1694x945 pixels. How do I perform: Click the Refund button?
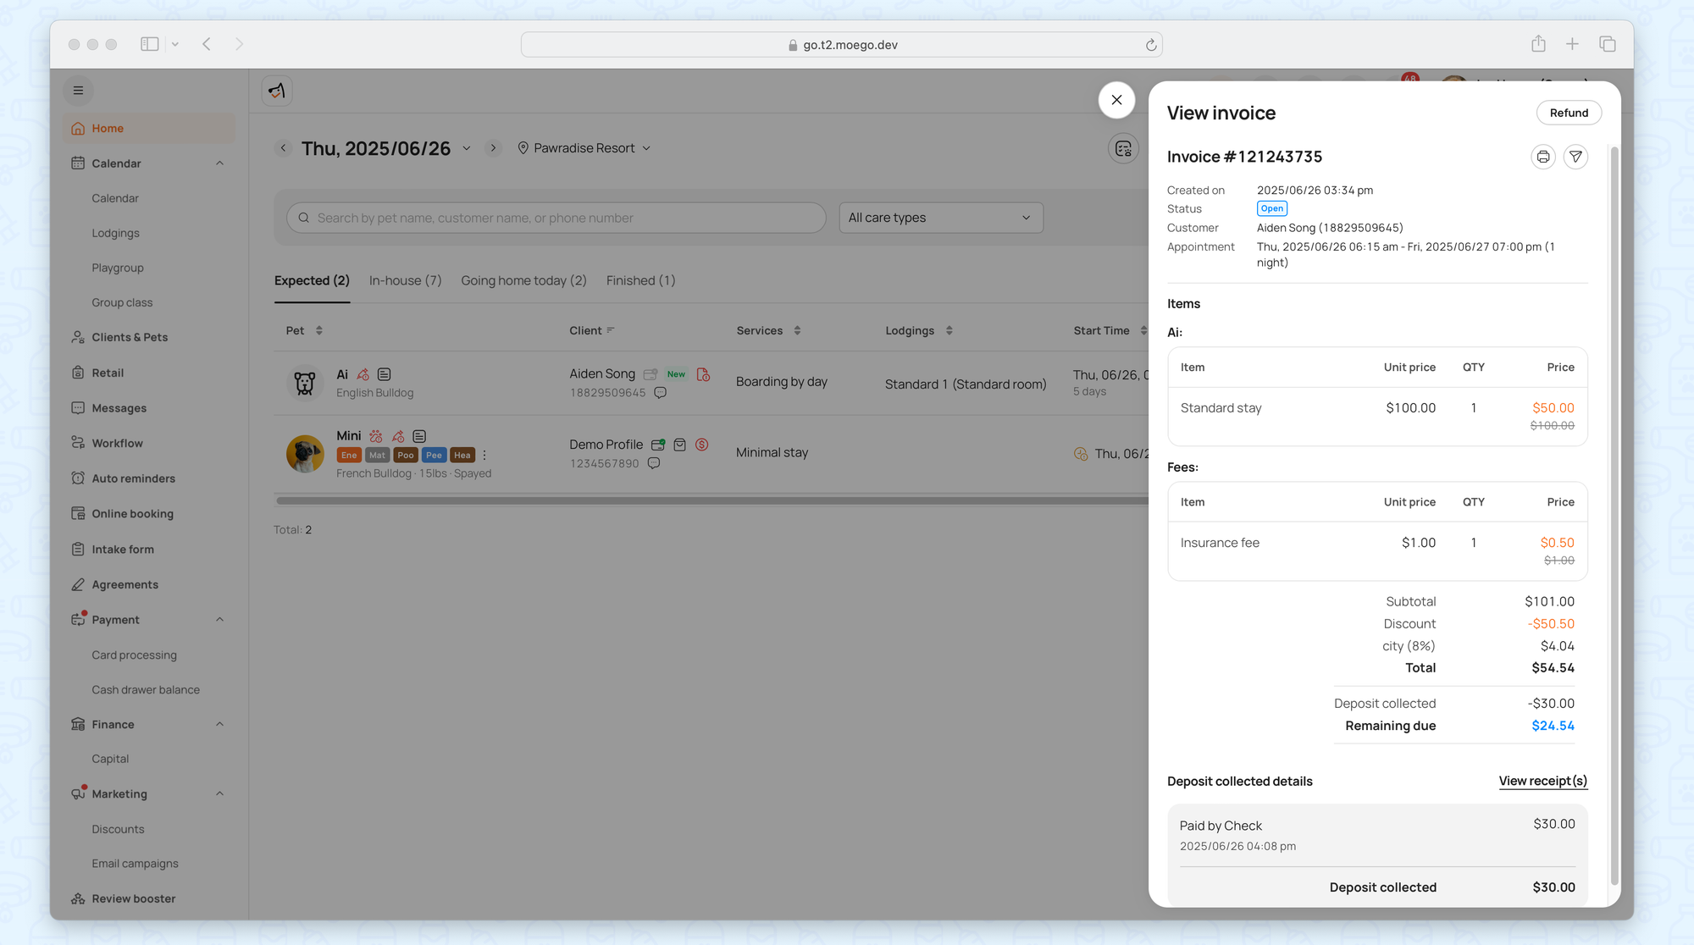click(x=1568, y=113)
